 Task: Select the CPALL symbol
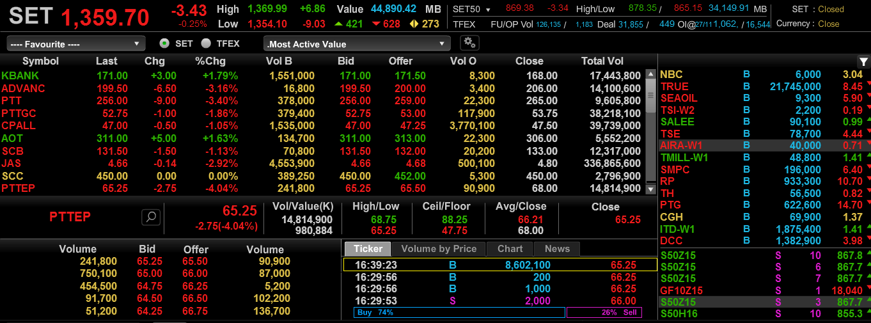(19, 125)
